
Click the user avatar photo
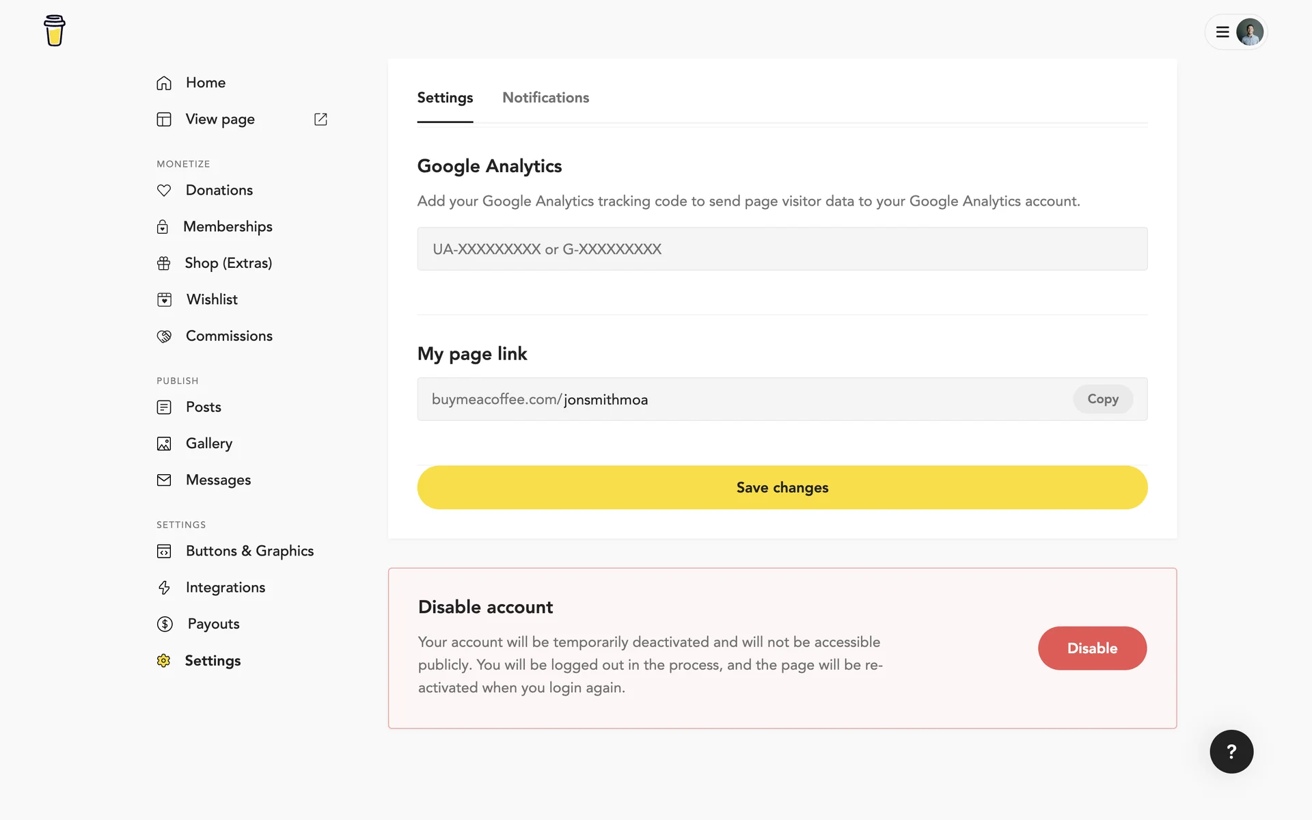coord(1250,32)
